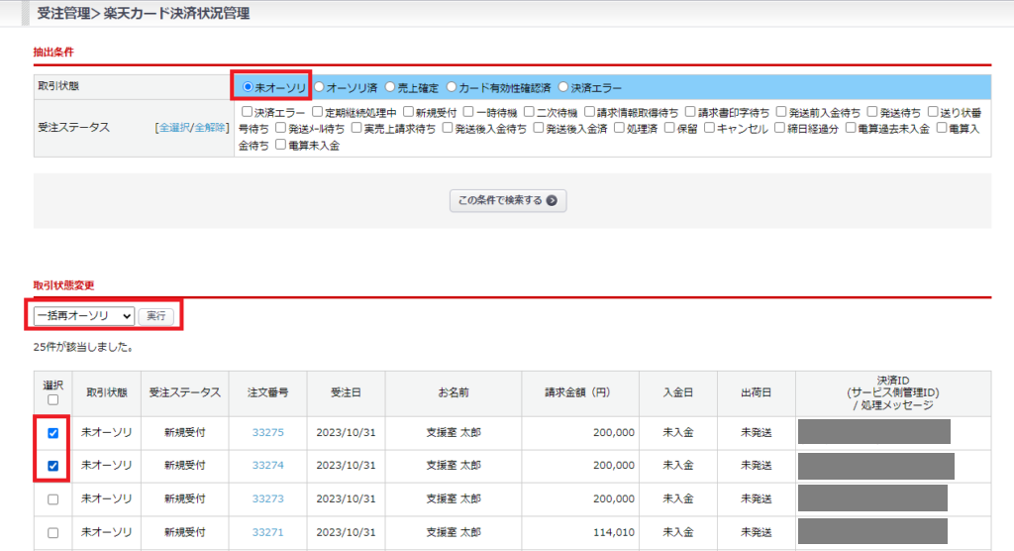Open the 一括再オーソリ dropdown
Screen dimensions: 1014x551
pos(82,316)
